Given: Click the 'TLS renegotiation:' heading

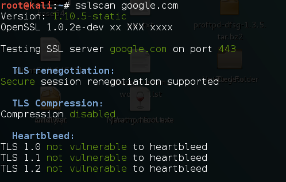Looking at the screenshot, I should click(x=63, y=71).
